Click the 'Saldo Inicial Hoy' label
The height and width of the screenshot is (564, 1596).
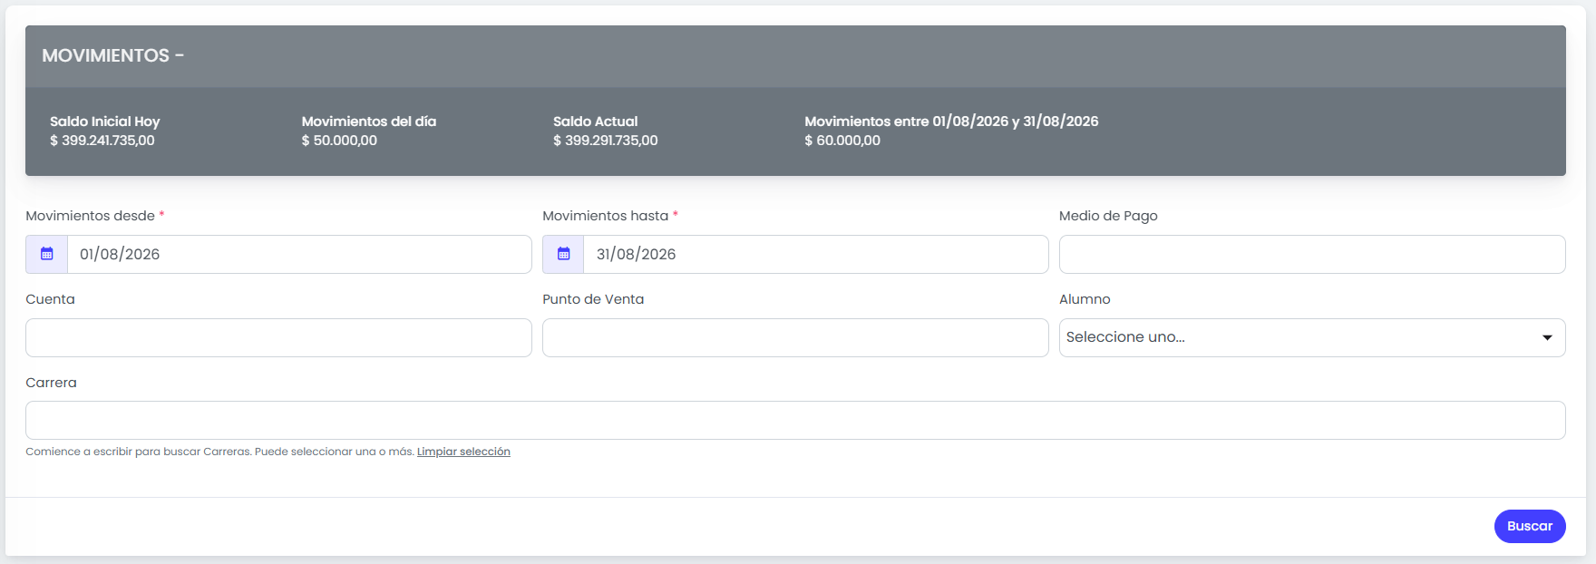pyautogui.click(x=105, y=122)
